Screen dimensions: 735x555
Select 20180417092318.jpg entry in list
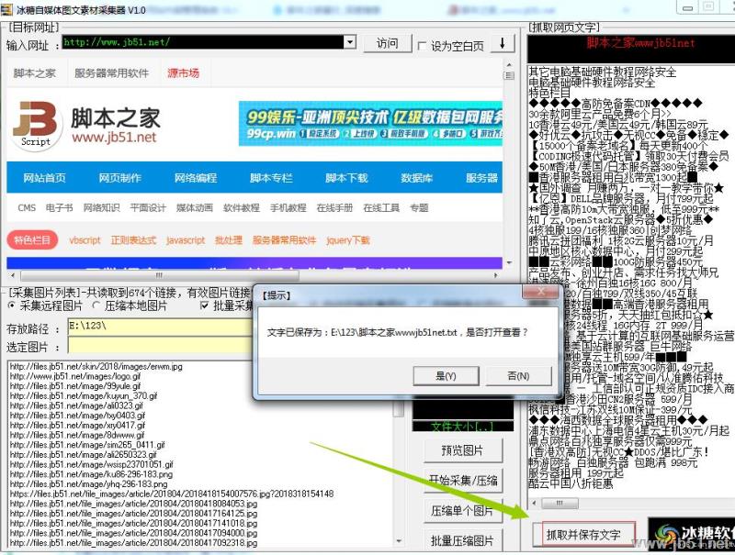pyautogui.click(x=133, y=543)
